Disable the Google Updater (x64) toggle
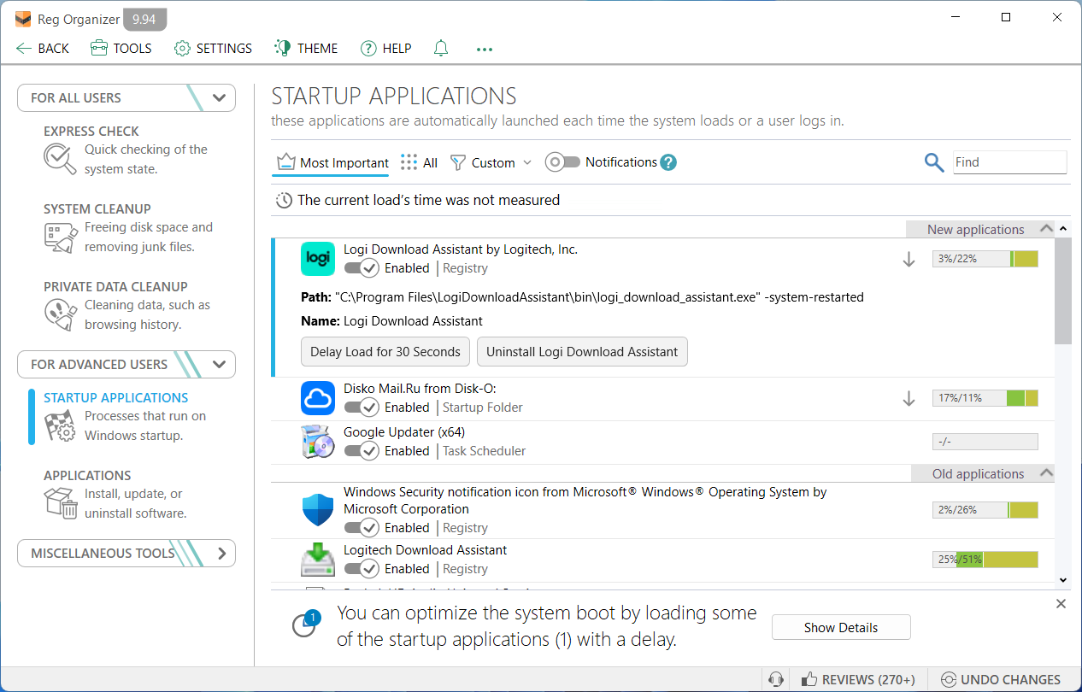The height and width of the screenshot is (692, 1082). click(361, 451)
